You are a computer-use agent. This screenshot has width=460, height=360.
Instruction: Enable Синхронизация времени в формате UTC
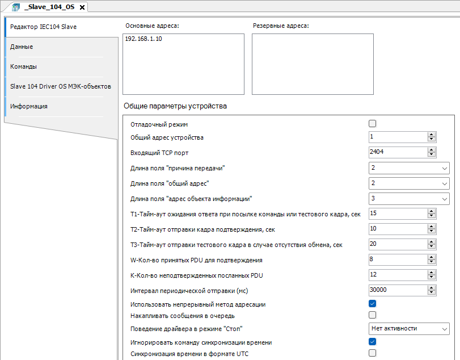(373, 353)
